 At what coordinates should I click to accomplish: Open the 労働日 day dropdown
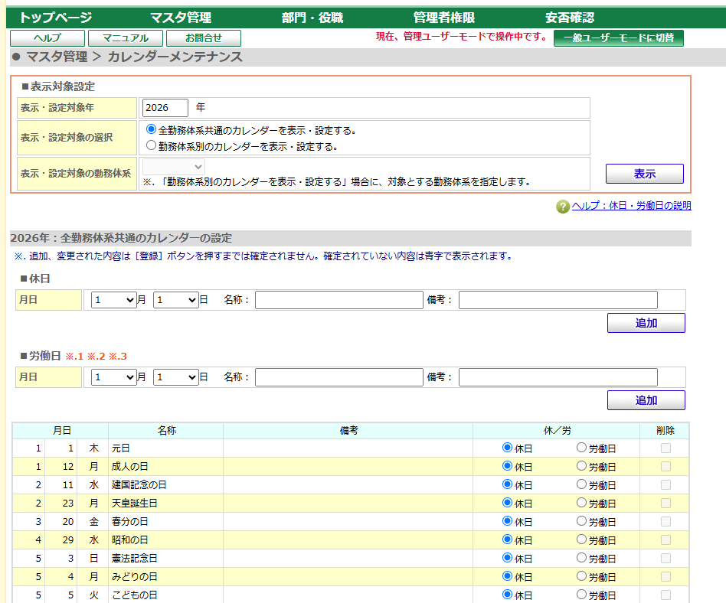[176, 377]
